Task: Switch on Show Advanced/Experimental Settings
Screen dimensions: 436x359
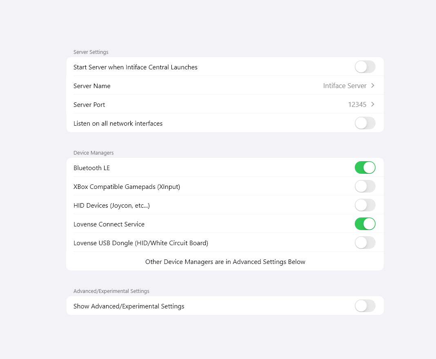Action: [x=365, y=306]
